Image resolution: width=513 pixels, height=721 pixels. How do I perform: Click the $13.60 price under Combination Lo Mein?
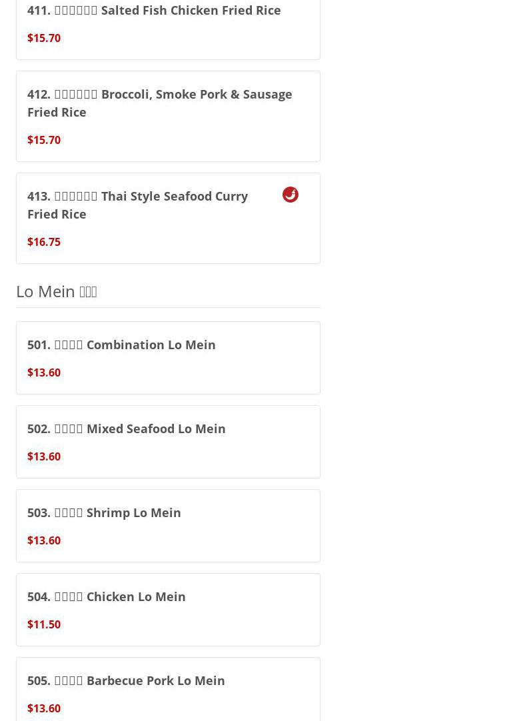(44, 373)
